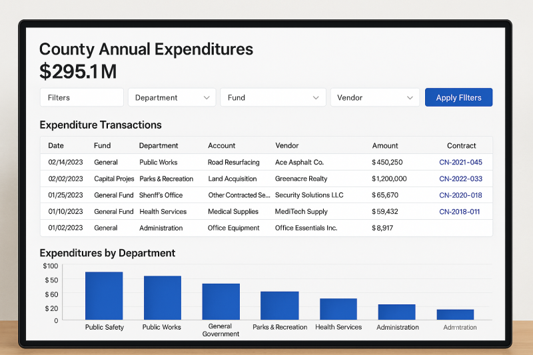Click the Contract column header

[461, 145]
